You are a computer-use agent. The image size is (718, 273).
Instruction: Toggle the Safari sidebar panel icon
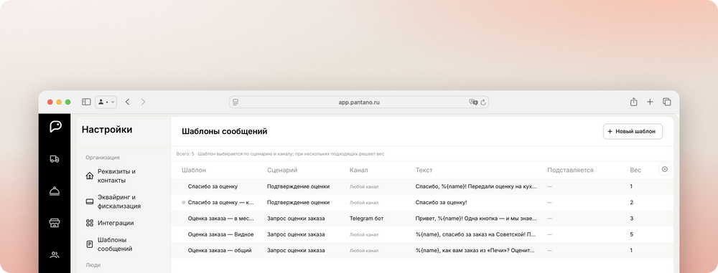[86, 102]
